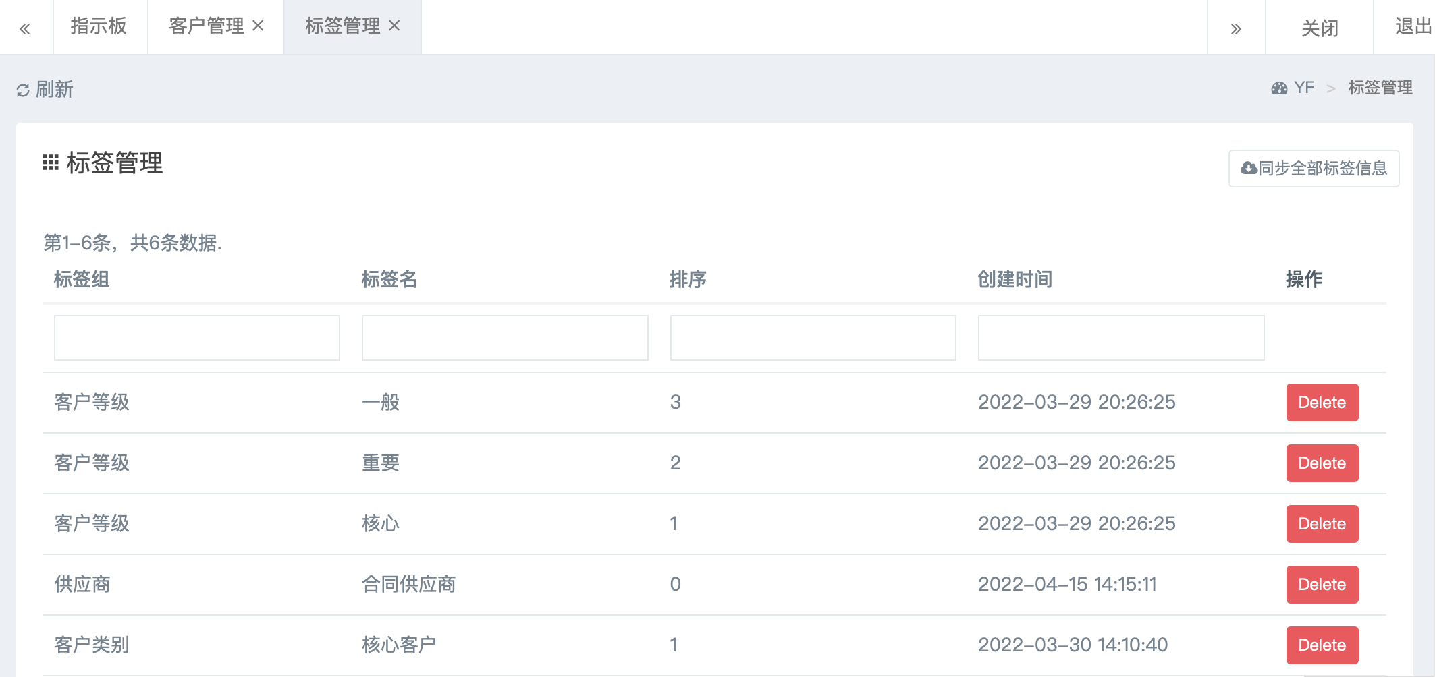
Task: Click the cloud sync 同步全部标签信息 button
Action: 1314,169
